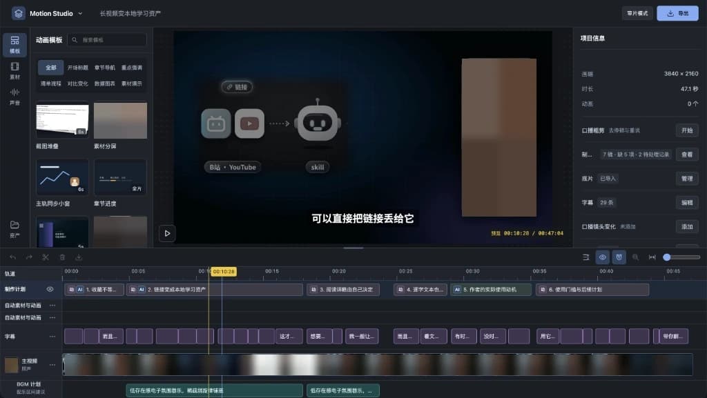Switch to 审片模式 review mode
The width and height of the screenshot is (707, 398).
637,14
